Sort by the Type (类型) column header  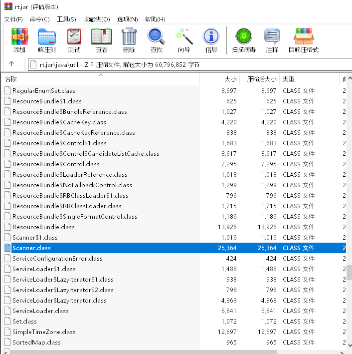point(310,79)
